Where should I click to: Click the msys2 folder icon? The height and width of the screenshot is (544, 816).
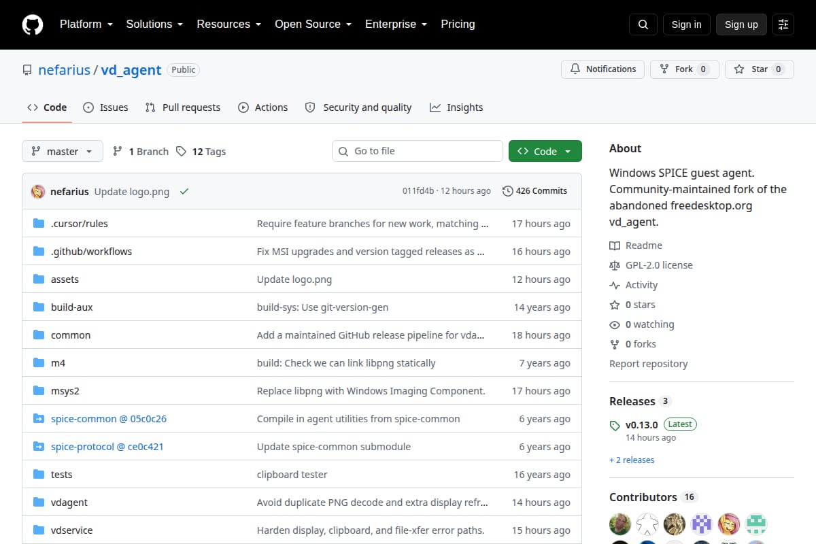click(x=39, y=390)
